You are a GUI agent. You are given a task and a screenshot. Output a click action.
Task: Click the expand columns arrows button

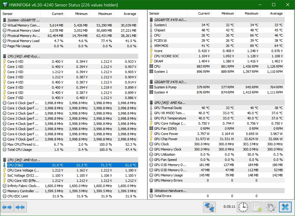click(7, 207)
